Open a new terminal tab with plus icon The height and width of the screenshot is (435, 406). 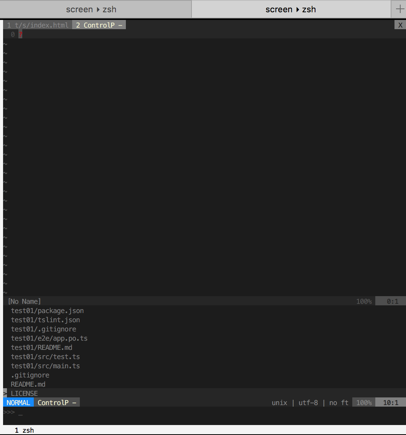[399, 9]
